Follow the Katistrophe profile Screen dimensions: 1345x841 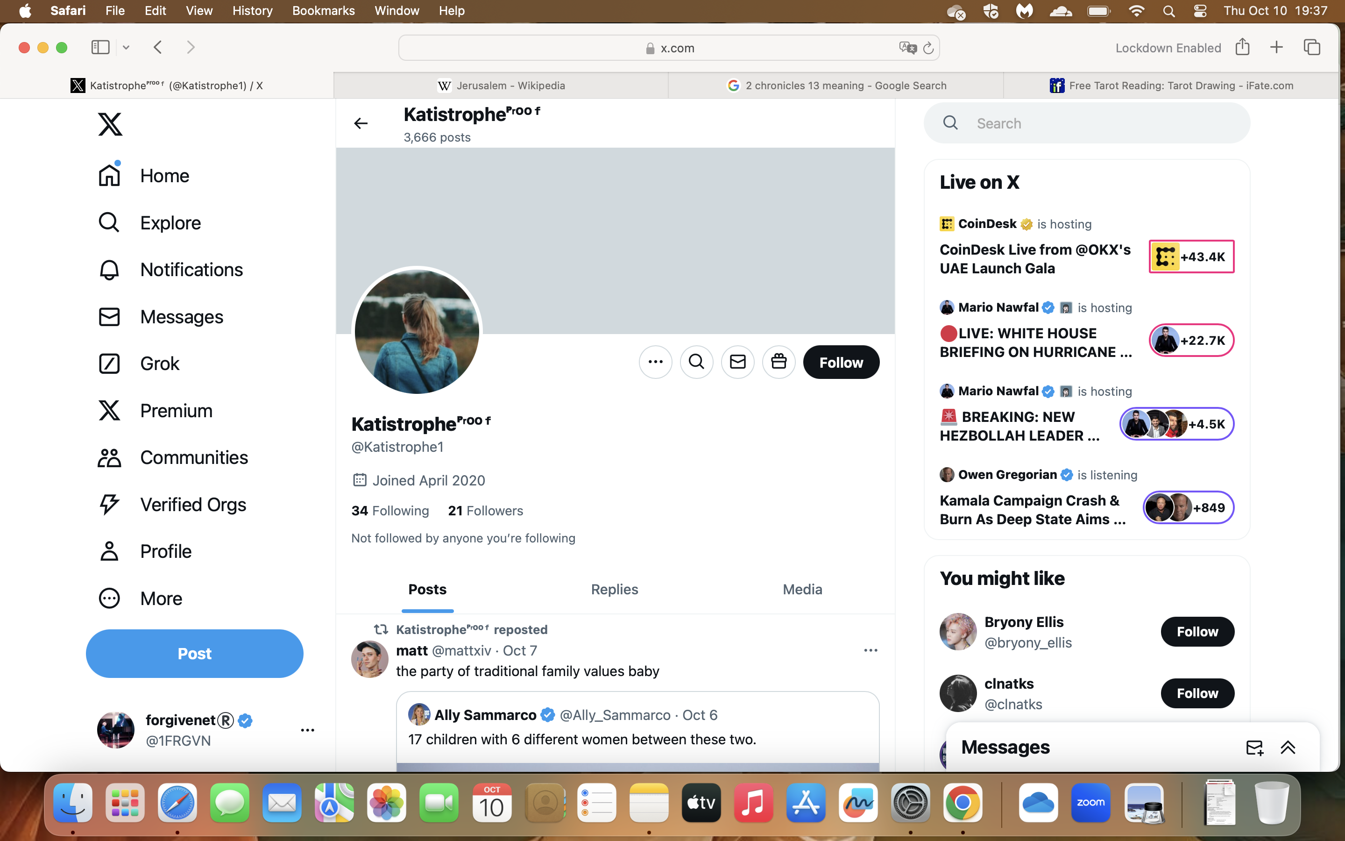pyautogui.click(x=841, y=362)
